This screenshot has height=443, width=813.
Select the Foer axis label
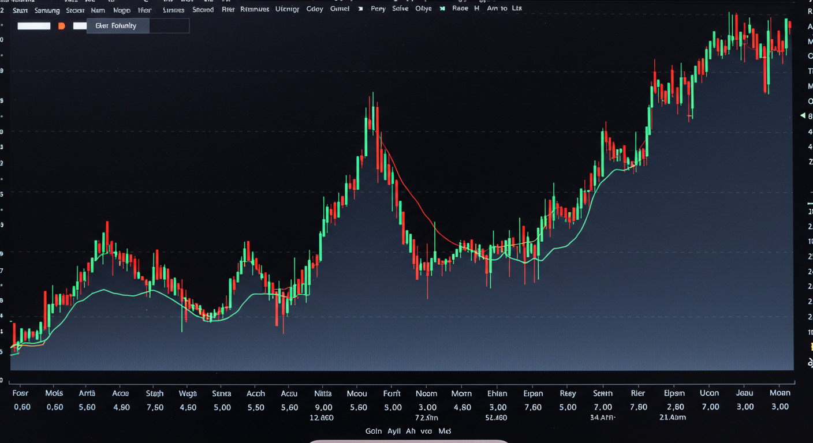(x=20, y=393)
